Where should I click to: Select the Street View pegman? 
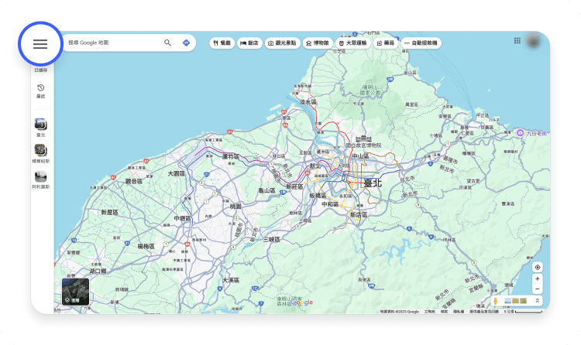coord(496,301)
